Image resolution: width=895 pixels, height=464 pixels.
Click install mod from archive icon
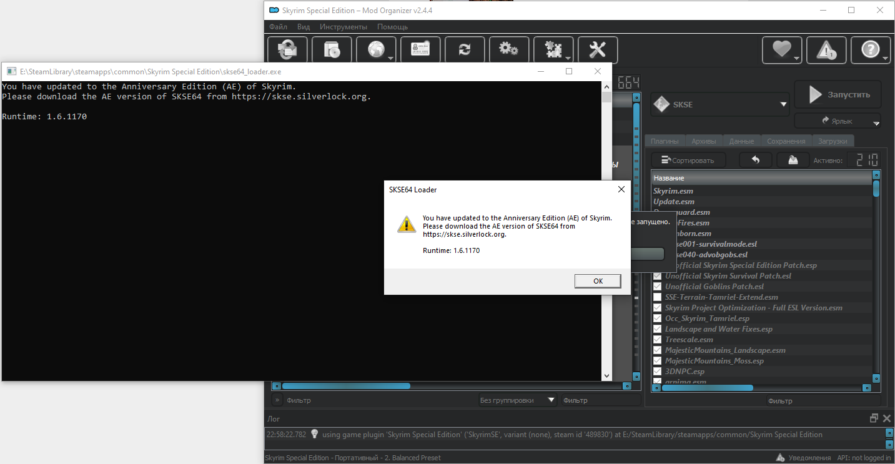pos(332,50)
